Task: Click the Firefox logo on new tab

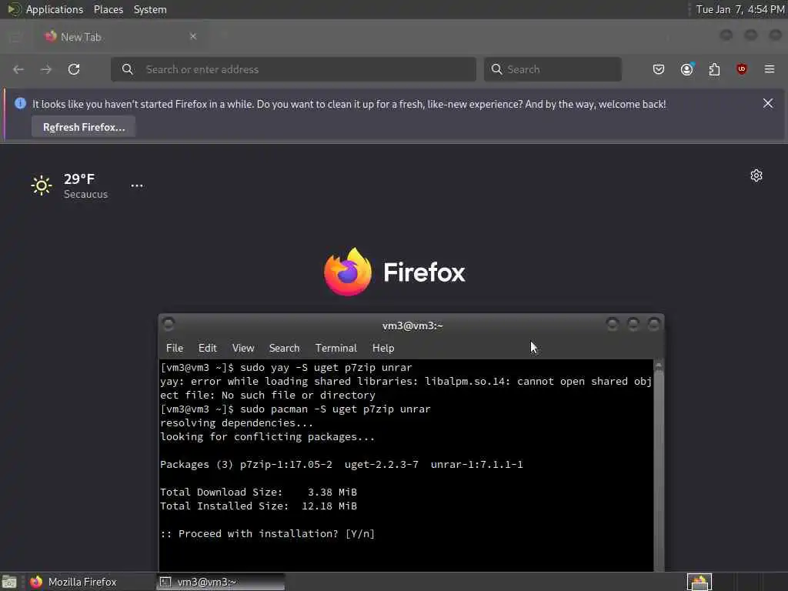Action: tap(395, 272)
